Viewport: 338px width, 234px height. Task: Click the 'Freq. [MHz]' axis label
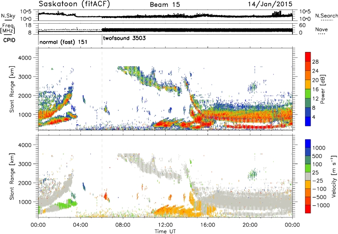[x=8, y=29]
